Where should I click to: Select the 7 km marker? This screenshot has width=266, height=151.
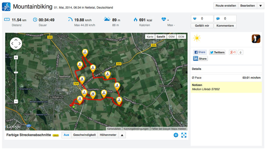(x=85, y=53)
